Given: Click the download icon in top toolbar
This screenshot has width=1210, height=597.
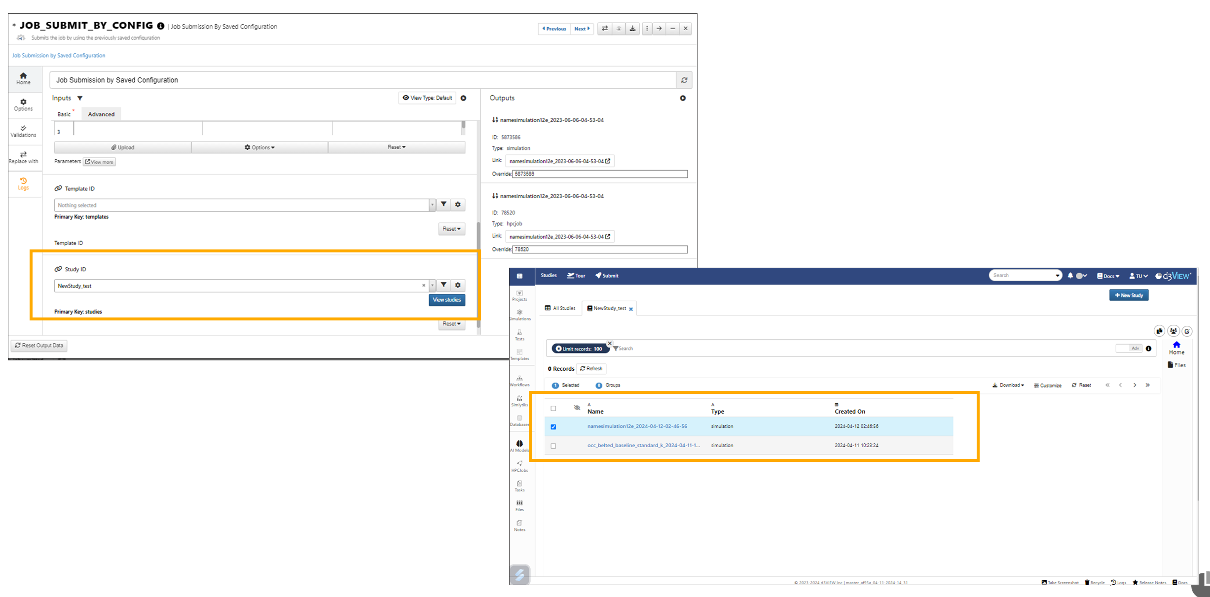Looking at the screenshot, I should 632,29.
